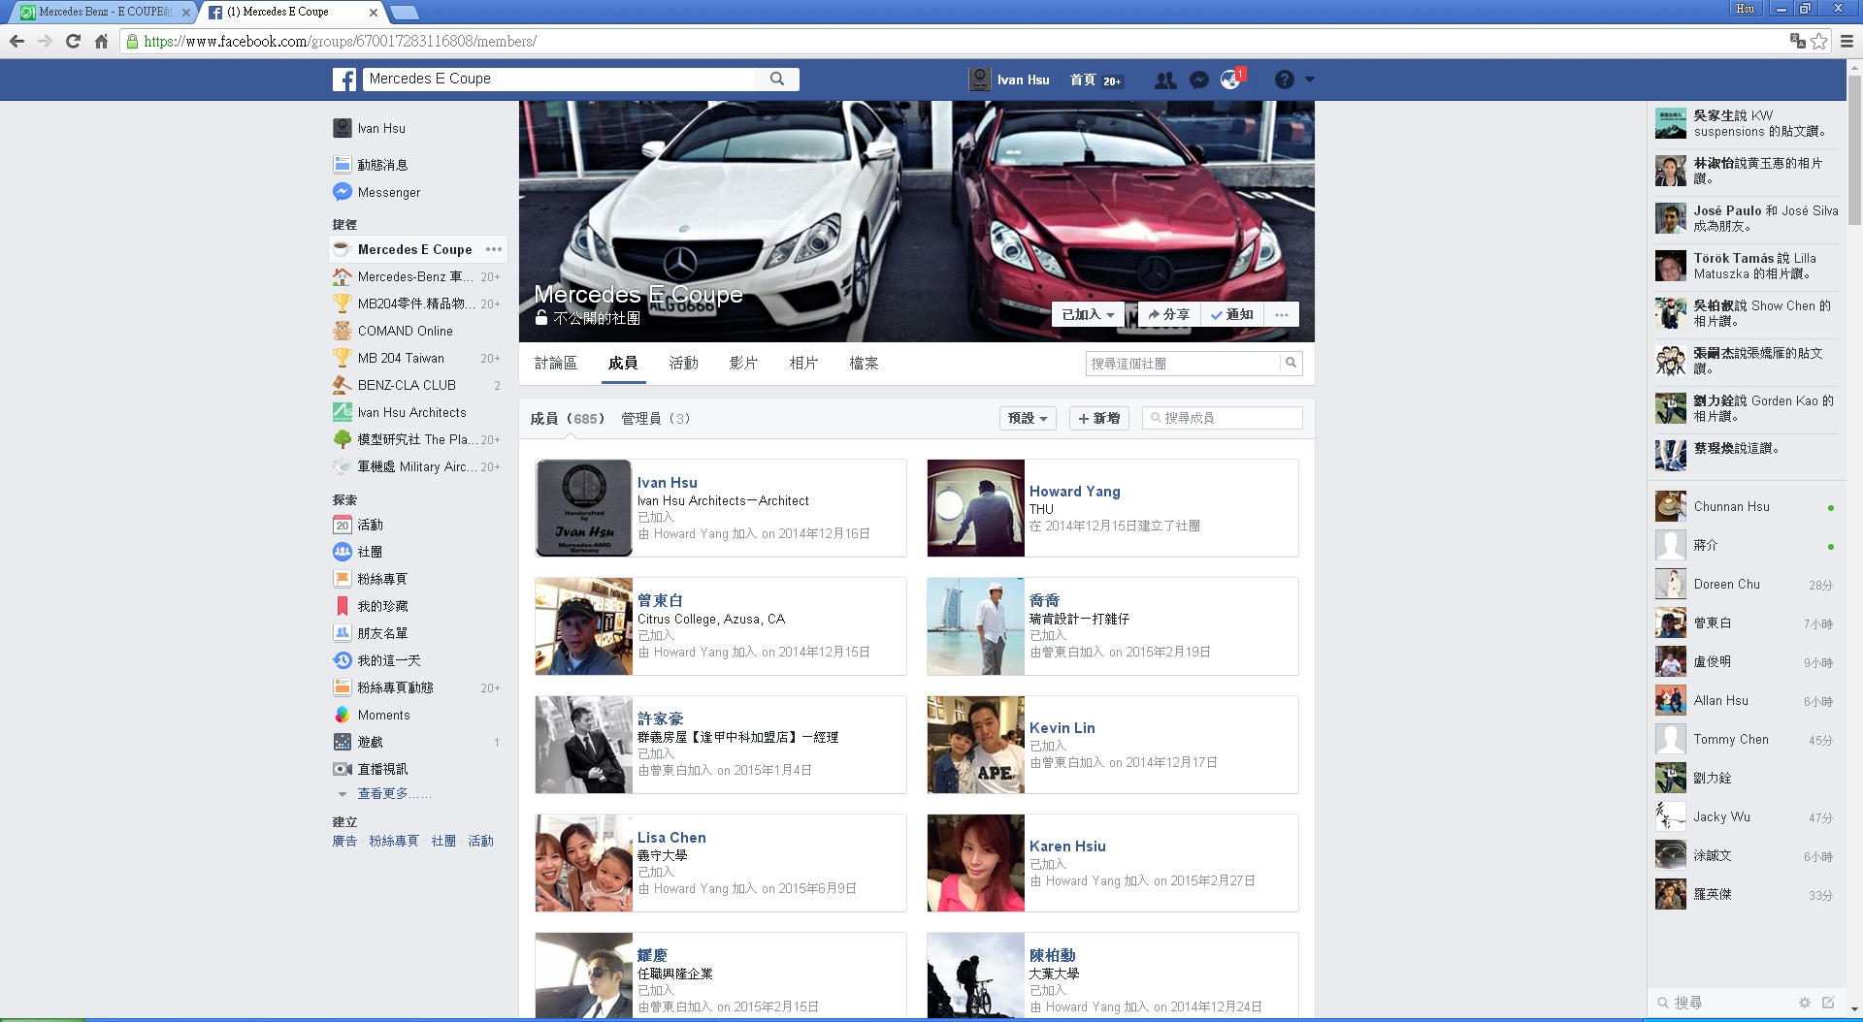
Task: Open Kevin Lin profile photo thumbnail
Action: [x=976, y=745]
